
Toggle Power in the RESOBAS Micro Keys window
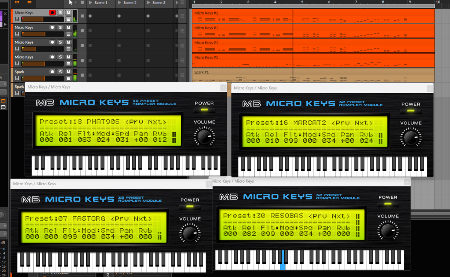coord(388,204)
